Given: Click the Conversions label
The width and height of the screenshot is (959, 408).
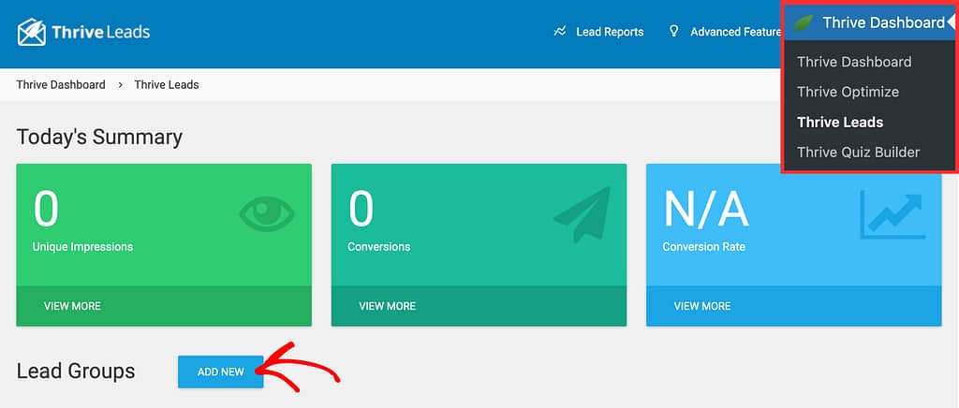Looking at the screenshot, I should [x=378, y=247].
